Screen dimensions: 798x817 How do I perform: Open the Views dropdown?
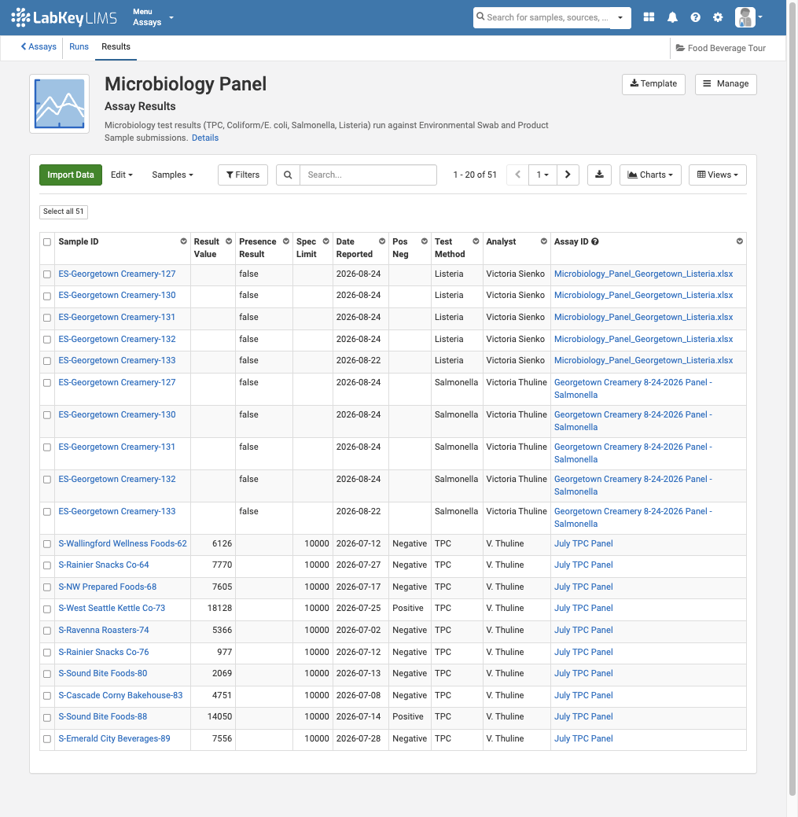pyautogui.click(x=717, y=175)
